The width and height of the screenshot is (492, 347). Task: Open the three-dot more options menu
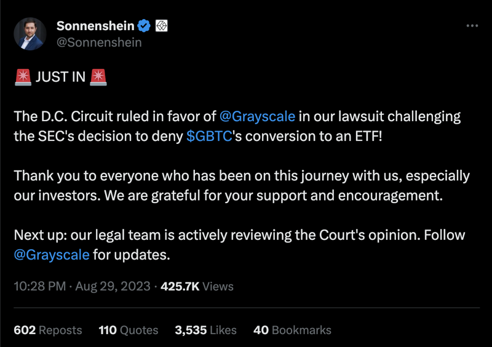click(472, 26)
